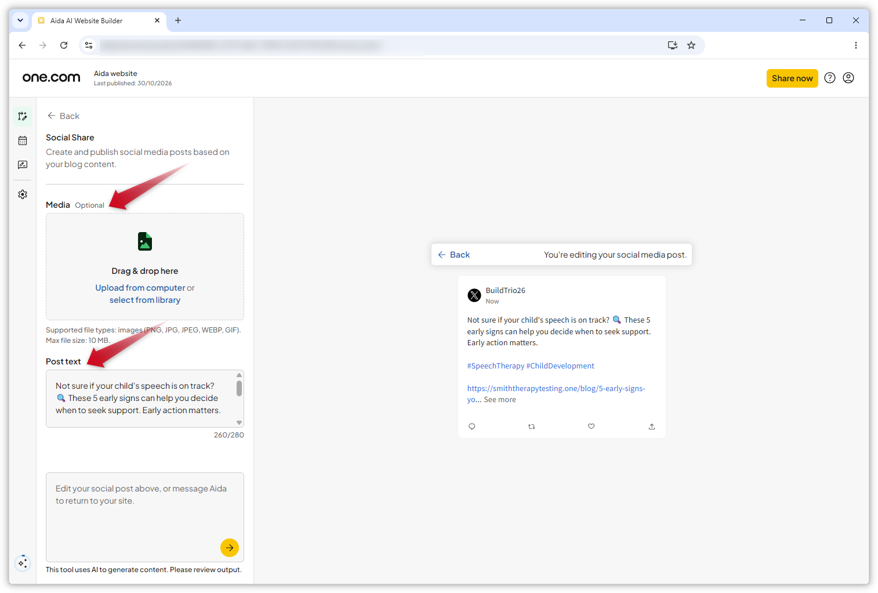
Task: Click the post text scrollbar up arrow
Action: click(239, 375)
